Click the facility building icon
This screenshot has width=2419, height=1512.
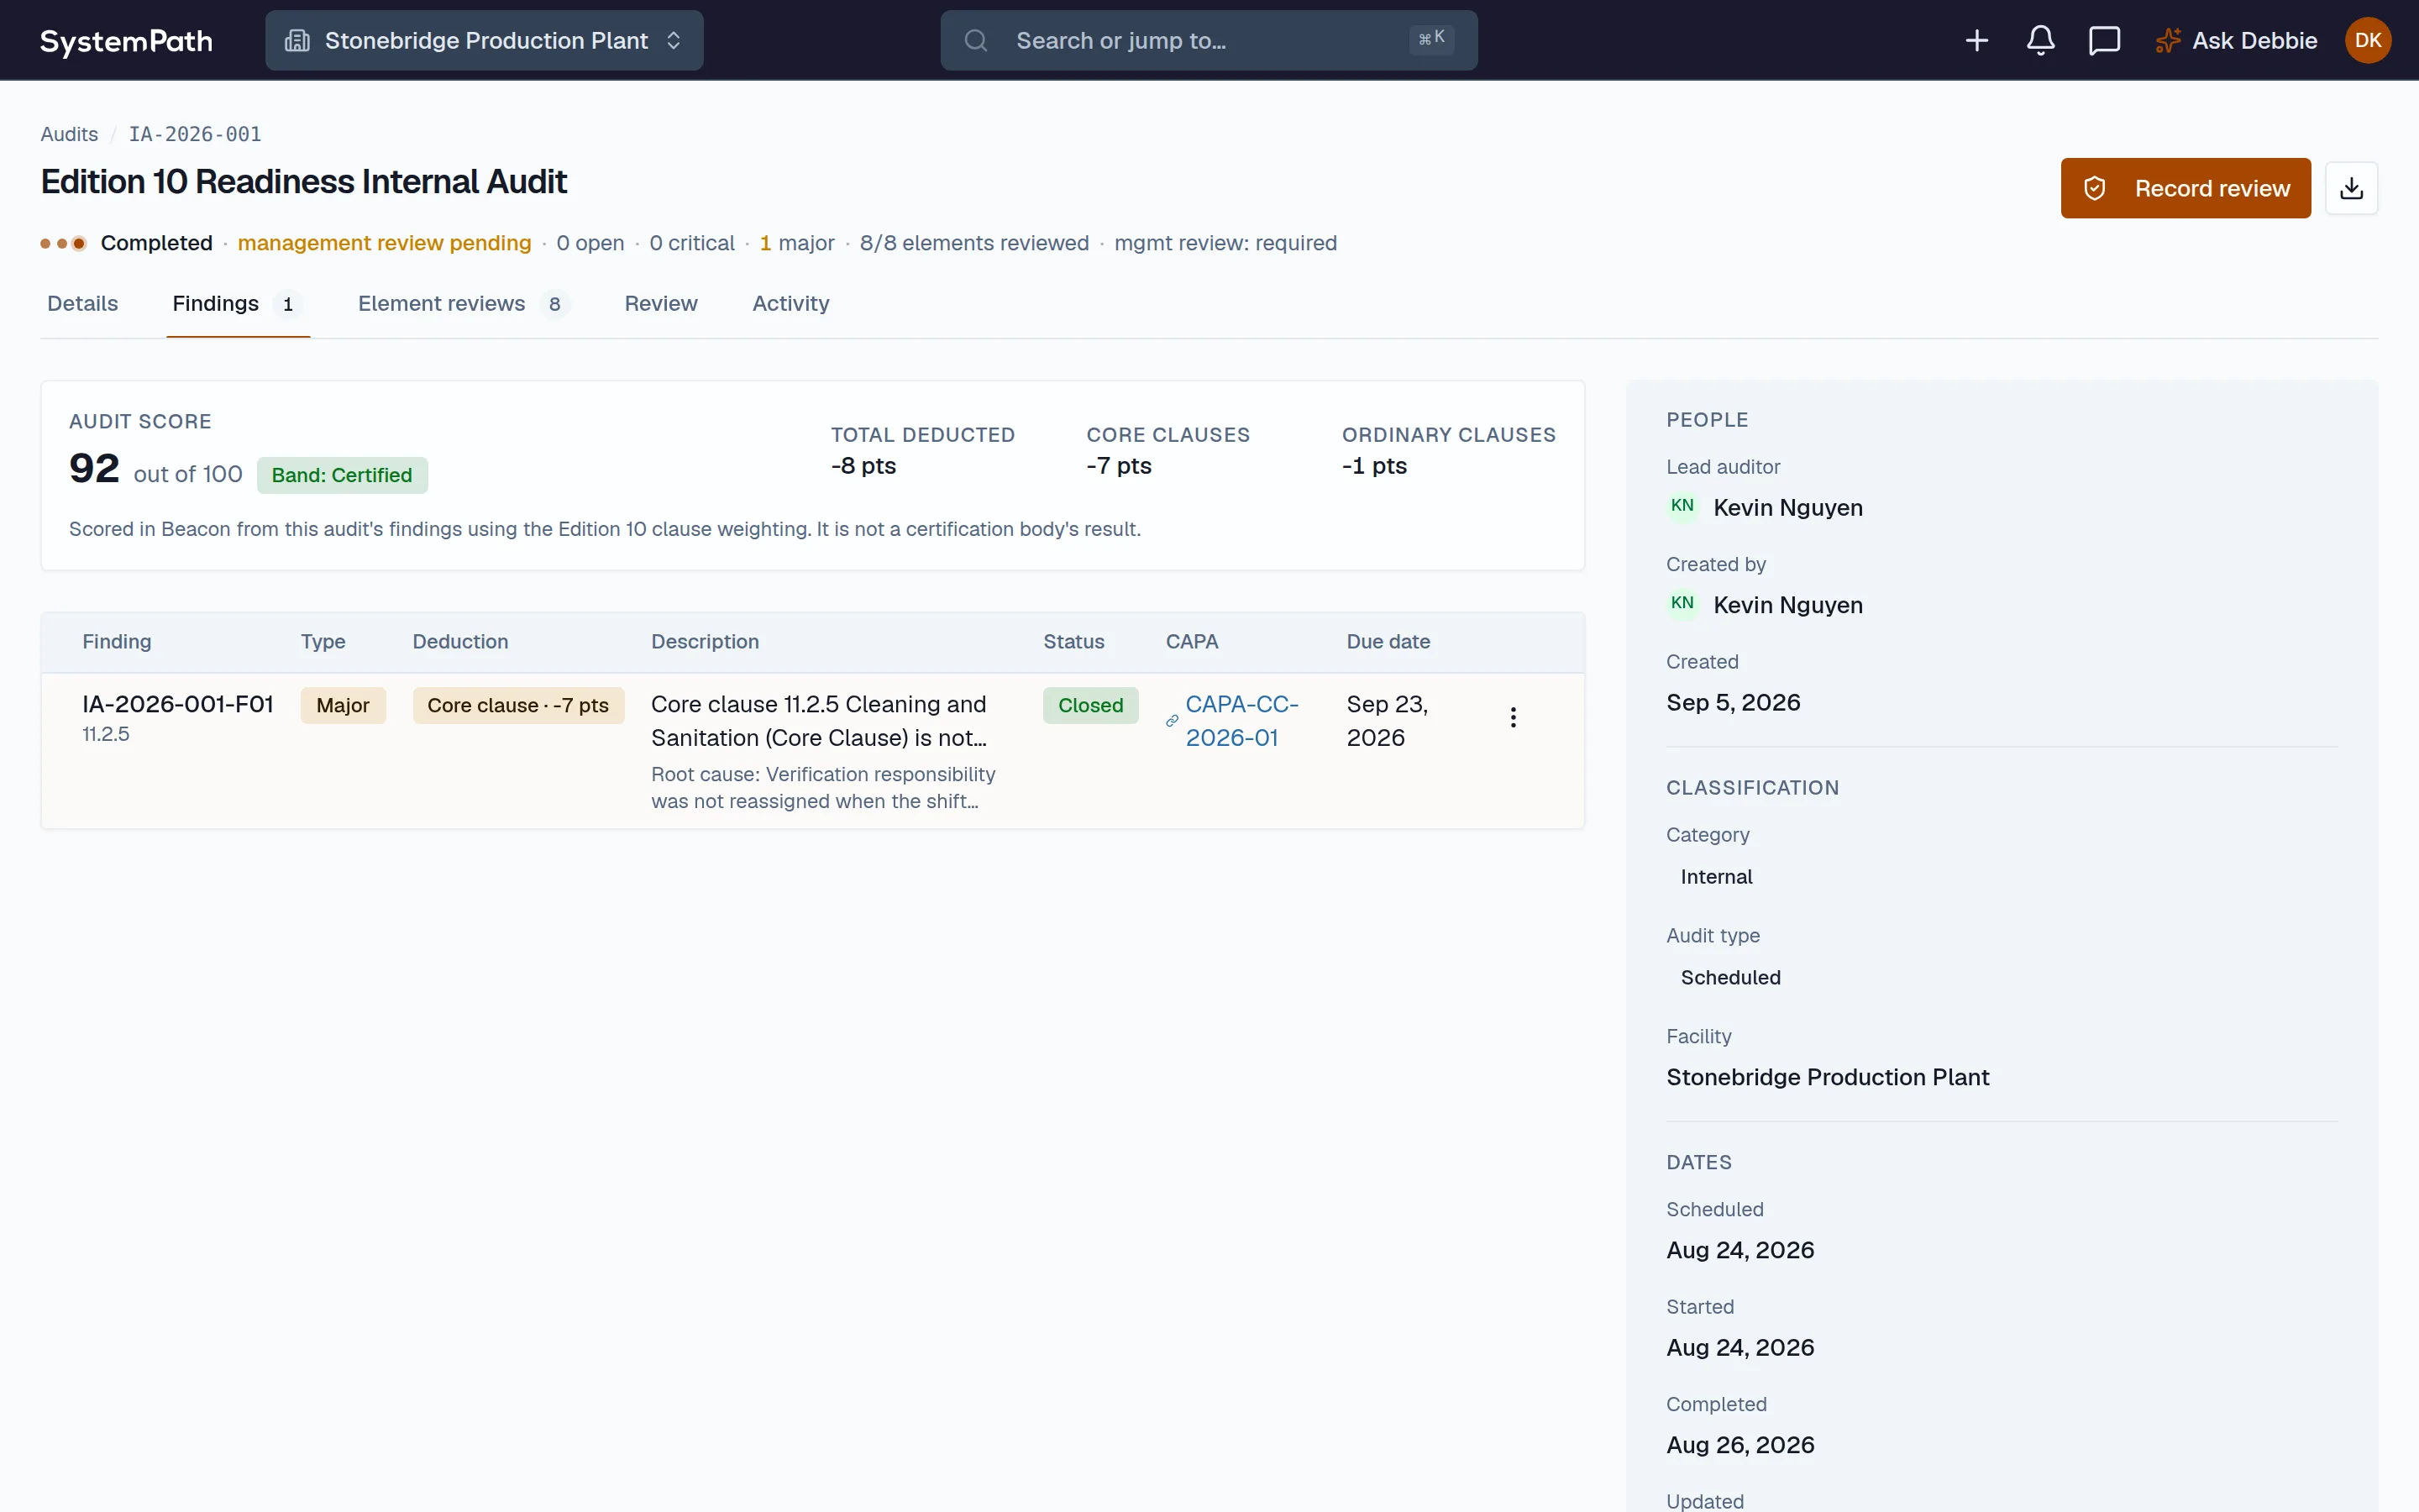(296, 41)
